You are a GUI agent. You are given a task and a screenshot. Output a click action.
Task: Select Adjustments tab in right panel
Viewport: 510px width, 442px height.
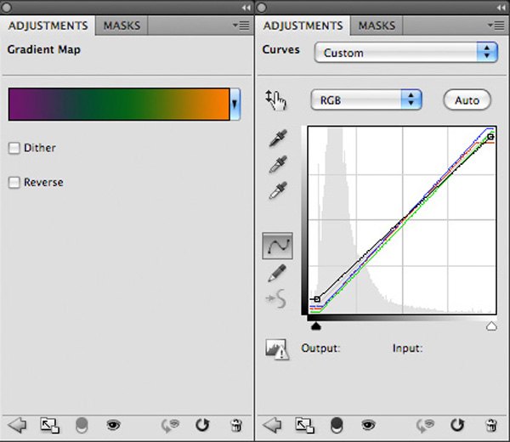tap(303, 25)
